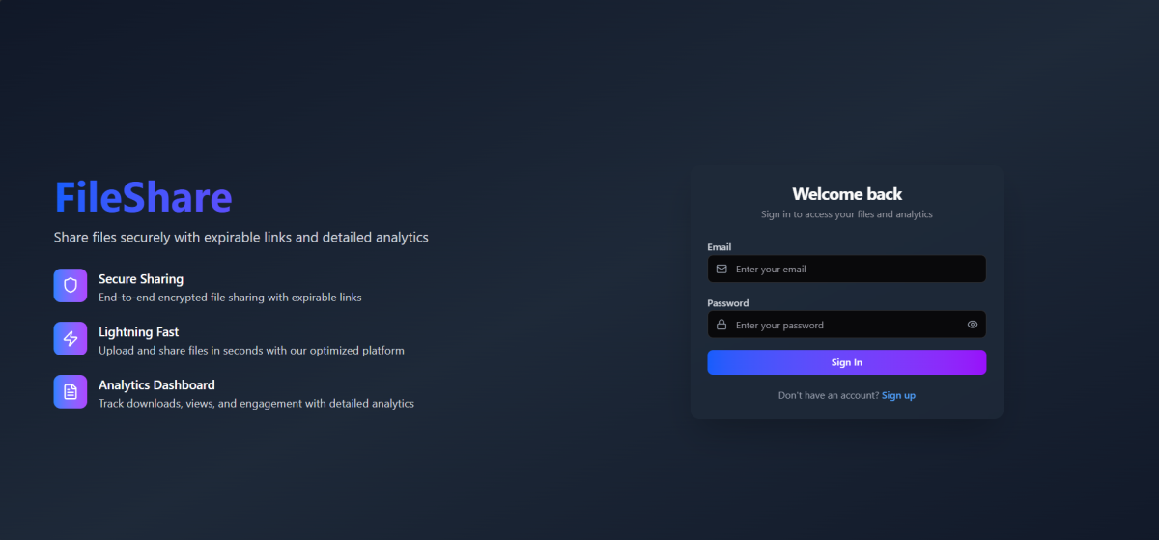The image size is (1159, 540).
Task: Select the Analytics Dashboard feature title
Action: [156, 385]
